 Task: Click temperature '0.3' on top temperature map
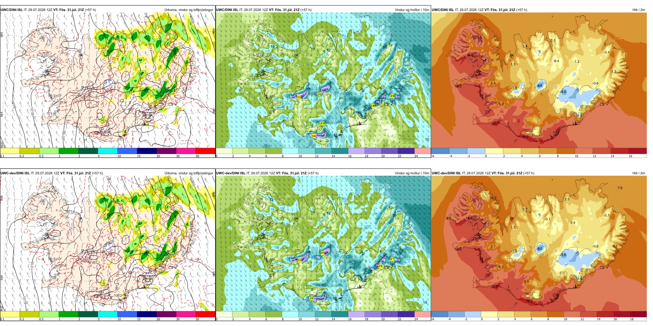coord(553,40)
